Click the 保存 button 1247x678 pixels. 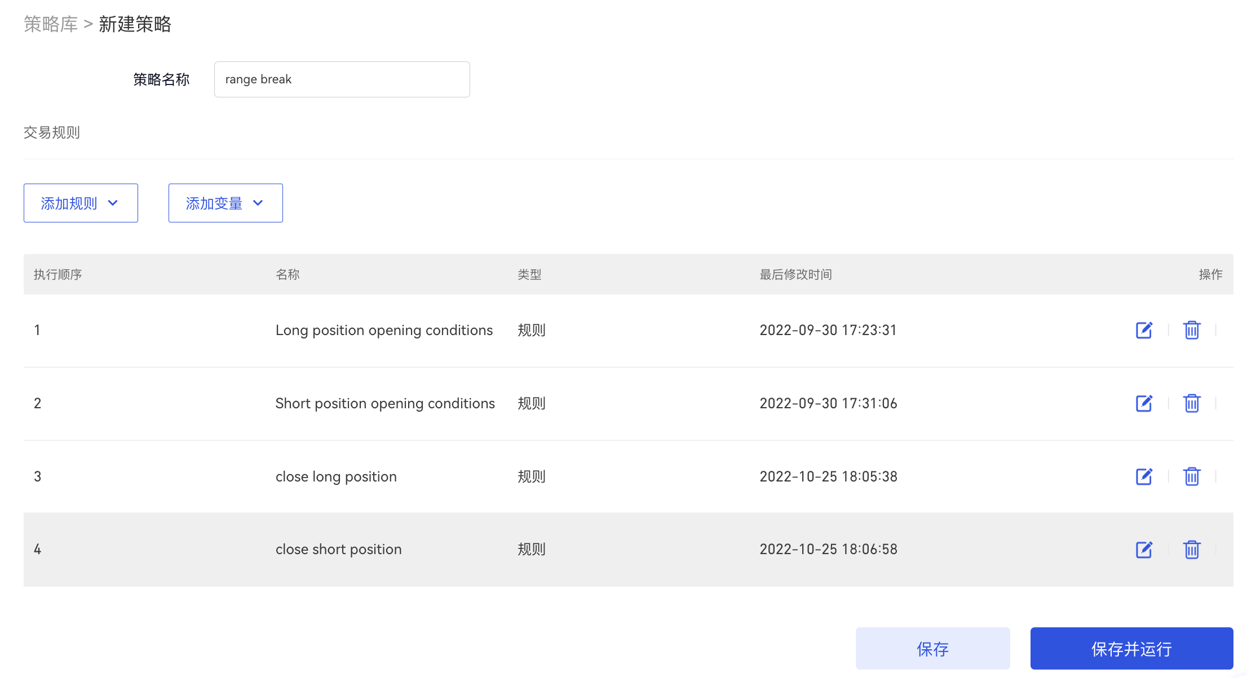[932, 649]
